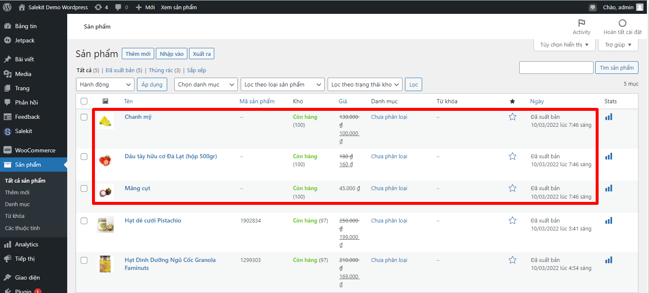This screenshot has height=293, width=649.
Task: Expand the Chọn danh mục dropdown
Action: [206, 84]
